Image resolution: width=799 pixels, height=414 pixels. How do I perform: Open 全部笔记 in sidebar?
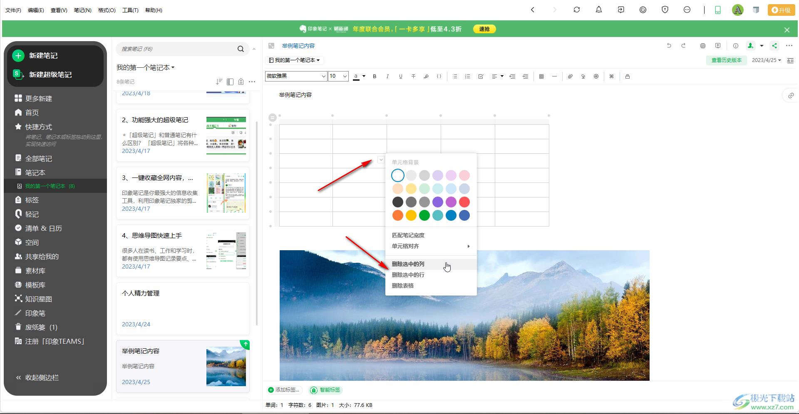(x=38, y=158)
